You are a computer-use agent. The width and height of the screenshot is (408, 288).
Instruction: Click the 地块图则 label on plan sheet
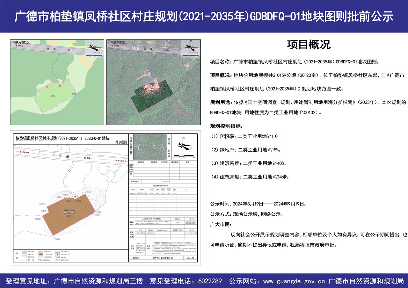point(121,142)
